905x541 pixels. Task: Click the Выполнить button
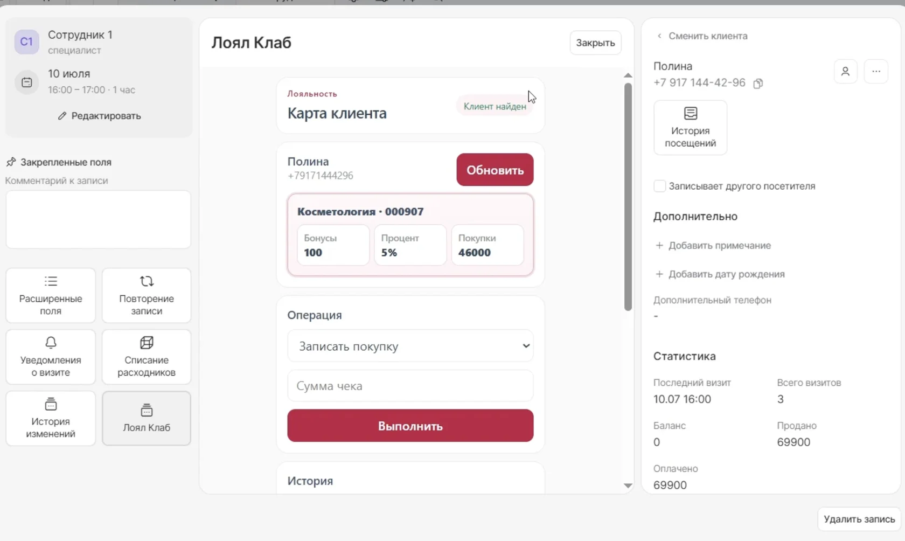point(410,426)
